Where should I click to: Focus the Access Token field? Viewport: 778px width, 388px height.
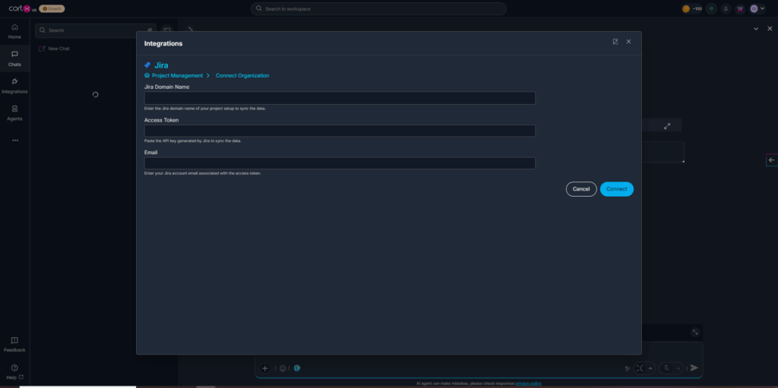340,131
